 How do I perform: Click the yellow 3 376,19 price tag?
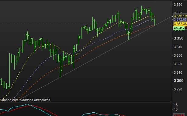pos(180,16)
